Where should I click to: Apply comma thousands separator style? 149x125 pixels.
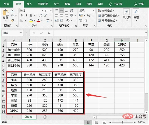93,15
